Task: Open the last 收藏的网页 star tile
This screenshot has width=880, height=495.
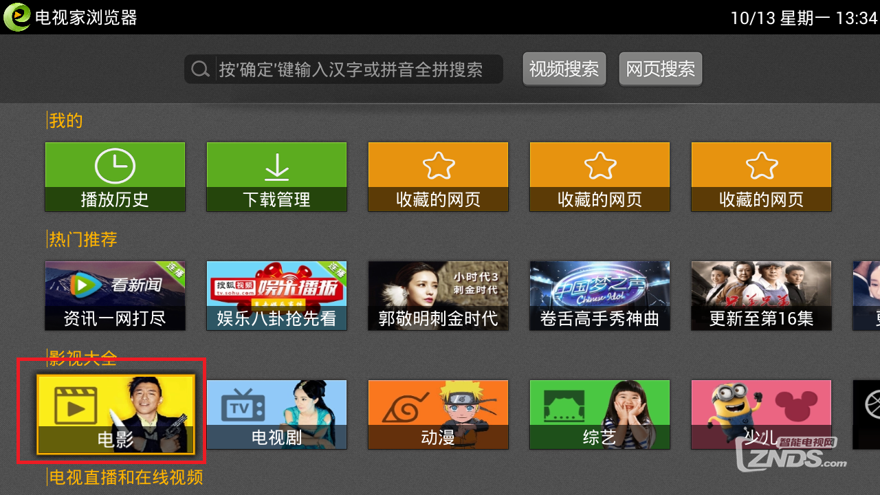Action: point(761,177)
